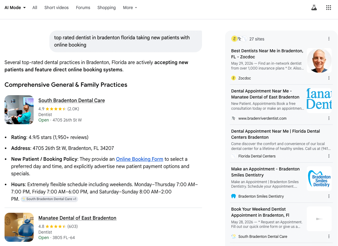This screenshot has width=338, height=246.
Task: Open the Google apps grid
Action: pos(329,8)
